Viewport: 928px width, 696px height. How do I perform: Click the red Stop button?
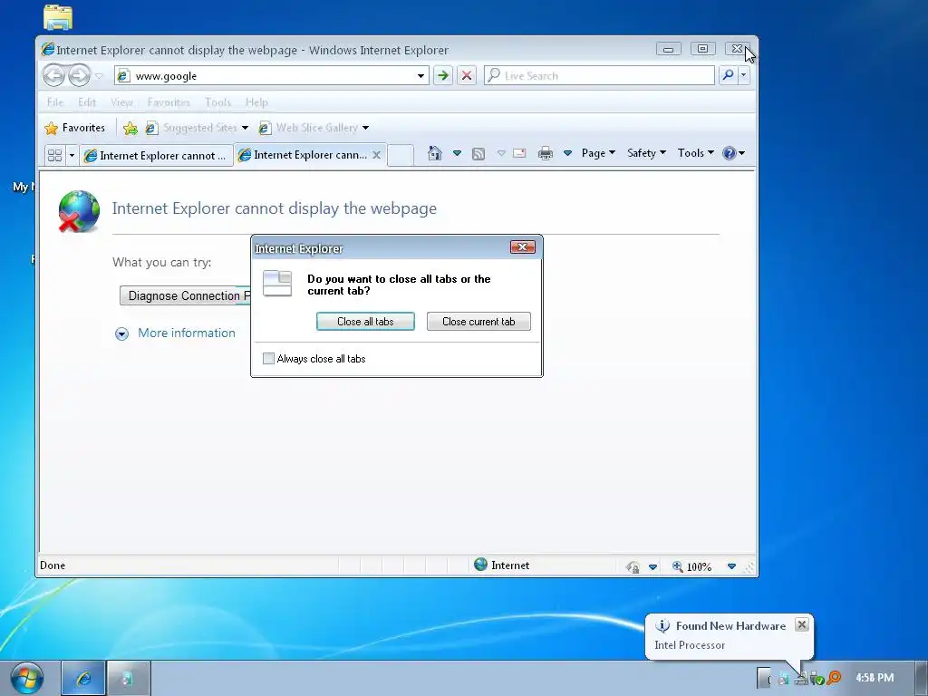[x=467, y=76]
